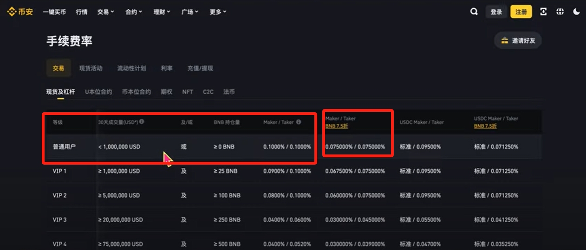Click the VIP 1 row label
This screenshot has height=250, width=586.
tap(59, 171)
